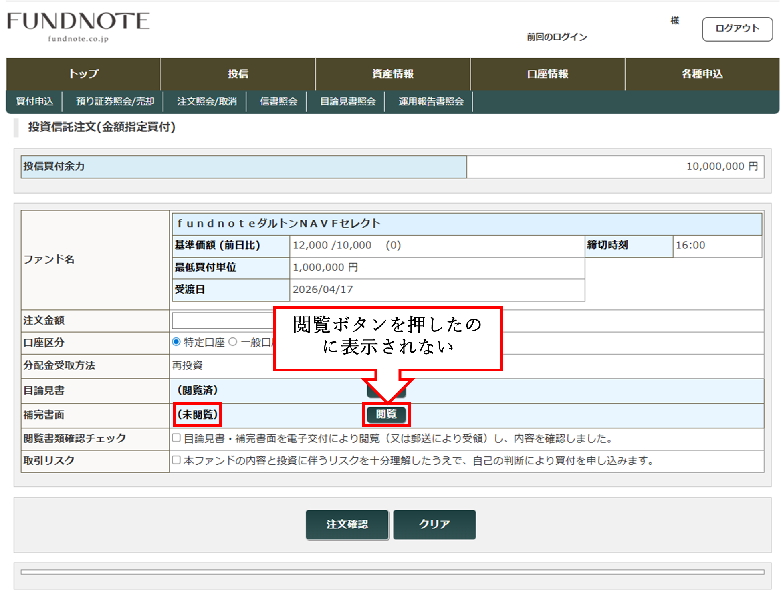The width and height of the screenshot is (781, 591).
Task: Open the 口座情報 main menu tab
Action: [x=547, y=74]
